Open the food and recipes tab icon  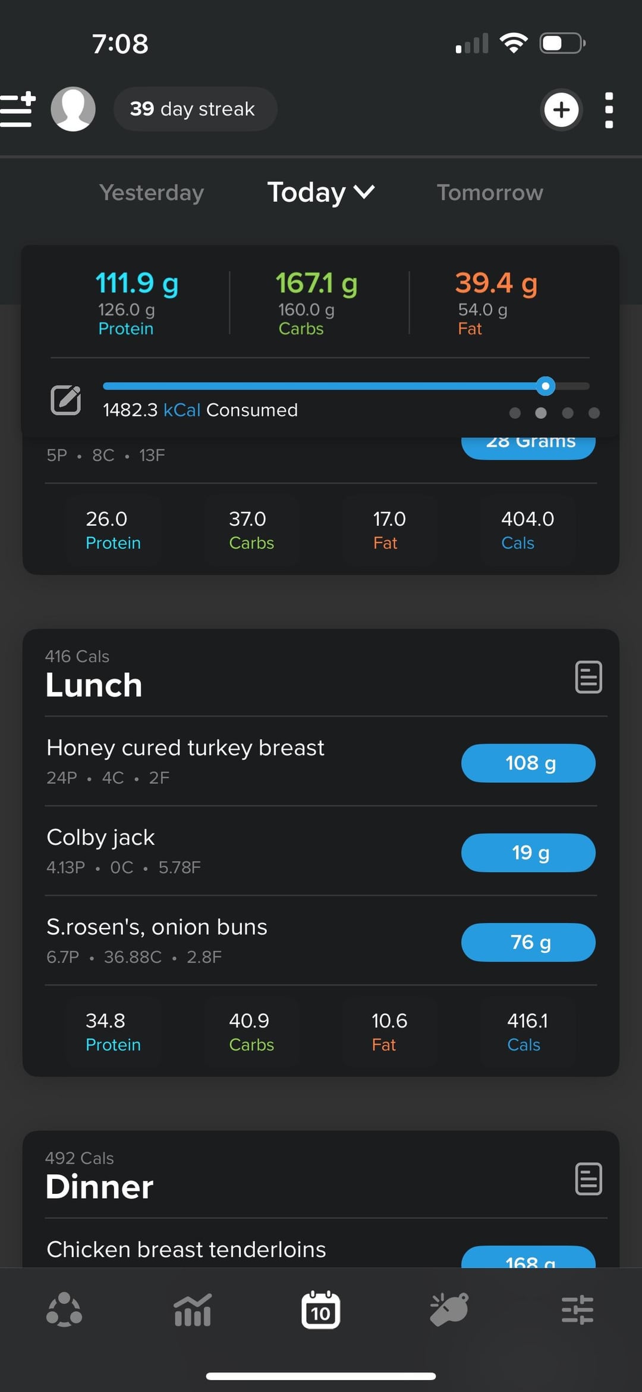coord(449,1309)
